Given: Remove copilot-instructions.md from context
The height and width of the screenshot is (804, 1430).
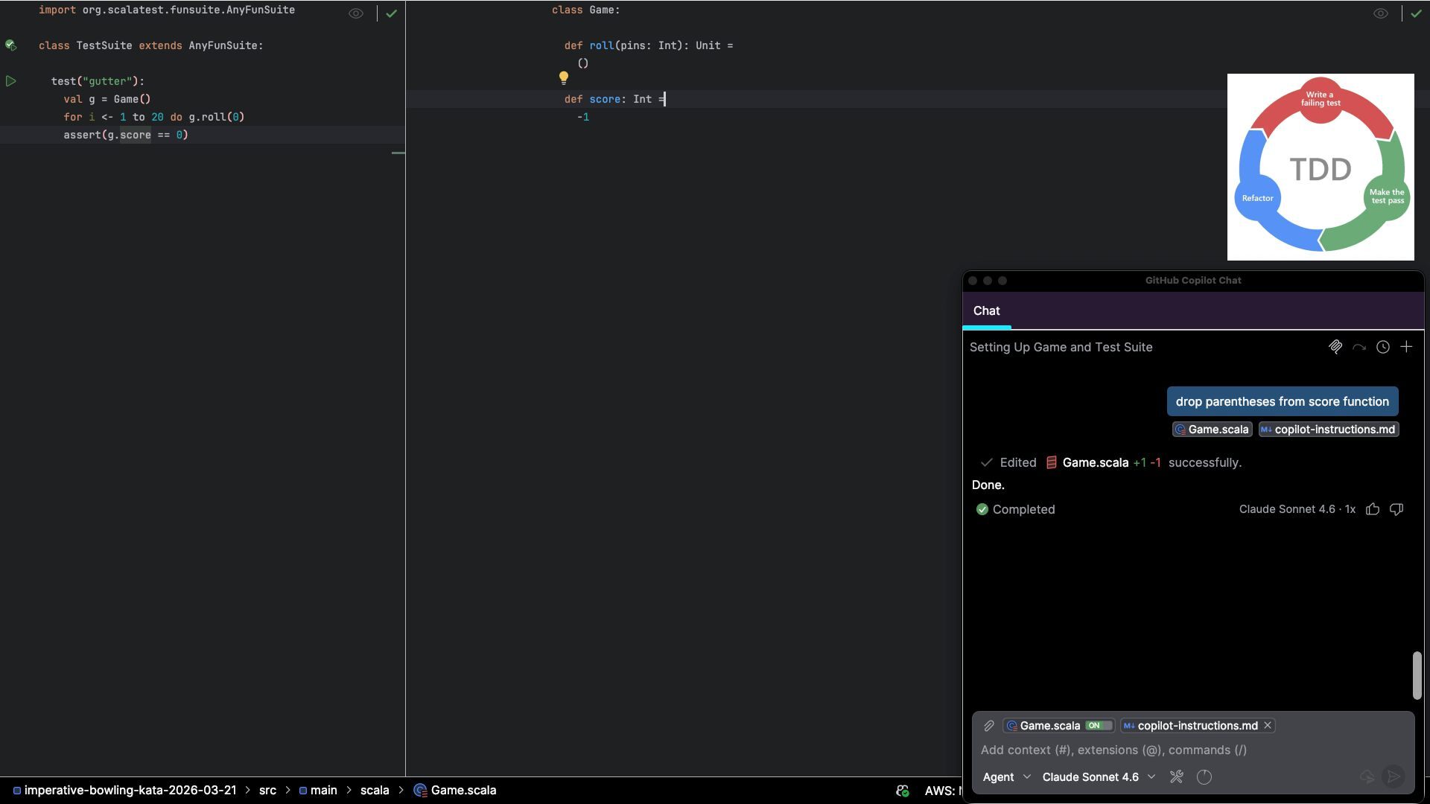Looking at the screenshot, I should click(1268, 726).
